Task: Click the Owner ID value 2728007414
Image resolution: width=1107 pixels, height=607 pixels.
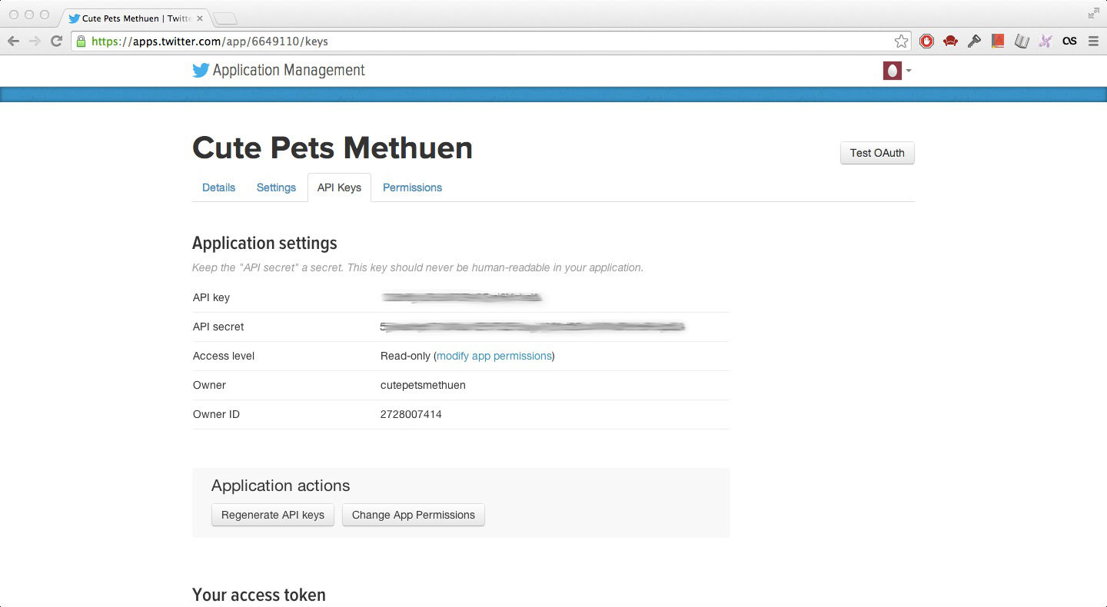Action: point(411,414)
